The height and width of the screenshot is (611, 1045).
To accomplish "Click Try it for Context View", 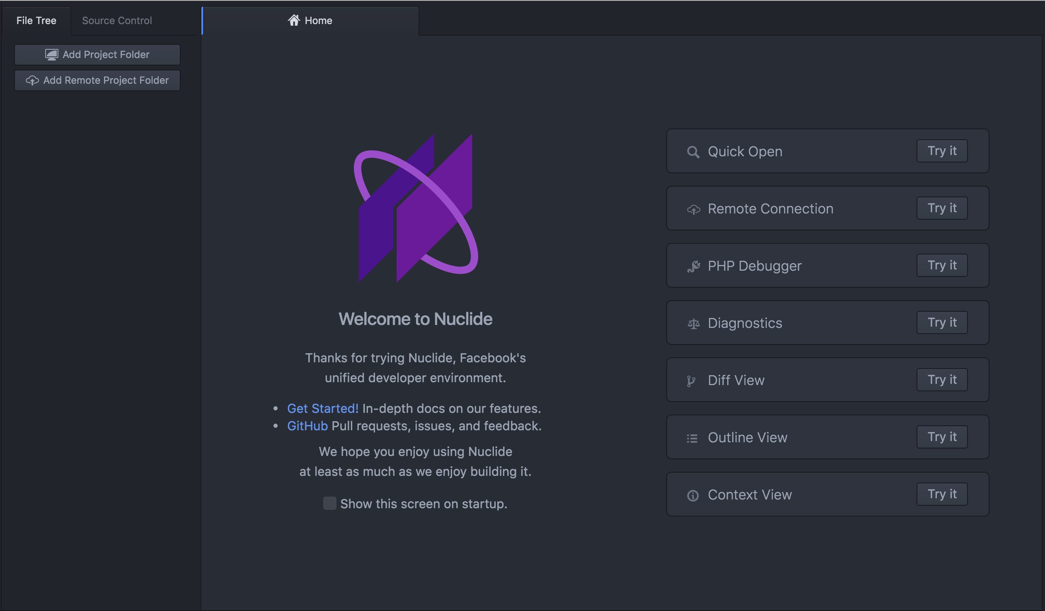I will click(x=942, y=494).
